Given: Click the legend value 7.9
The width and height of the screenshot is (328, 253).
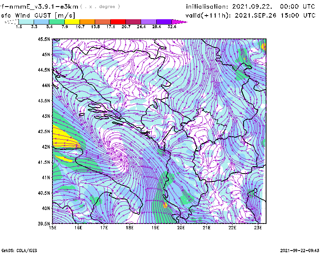Looking at the screenshot, I should pos(65,27).
